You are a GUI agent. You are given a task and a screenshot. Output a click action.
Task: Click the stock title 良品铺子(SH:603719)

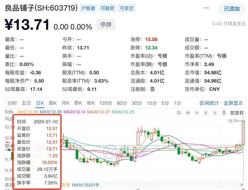click(41, 8)
